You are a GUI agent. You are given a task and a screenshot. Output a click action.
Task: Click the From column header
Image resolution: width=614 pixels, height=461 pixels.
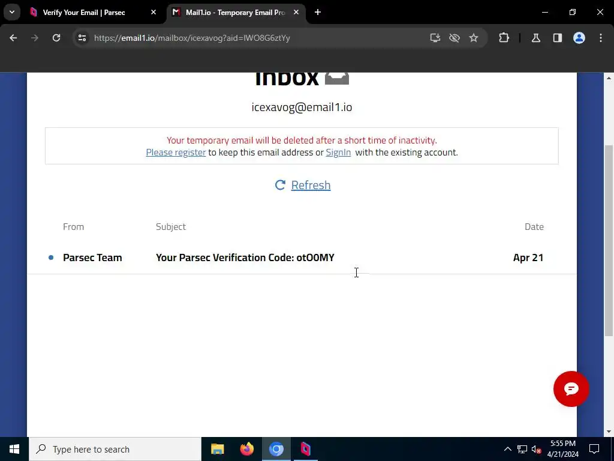pos(74,227)
